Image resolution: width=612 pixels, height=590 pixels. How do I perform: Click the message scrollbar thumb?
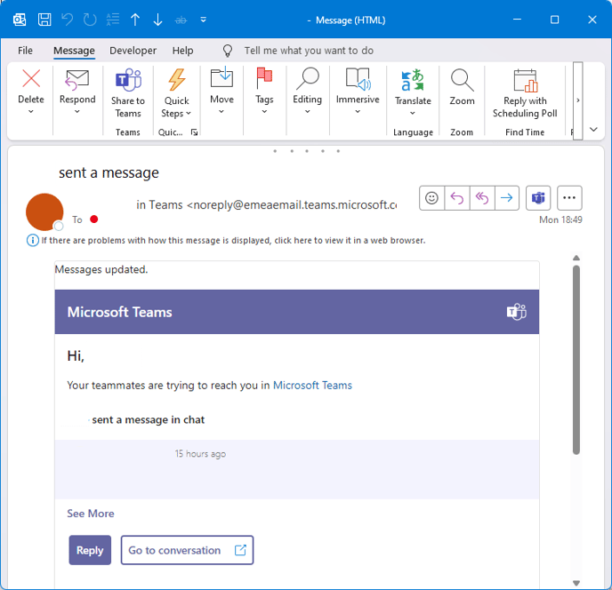click(576, 360)
